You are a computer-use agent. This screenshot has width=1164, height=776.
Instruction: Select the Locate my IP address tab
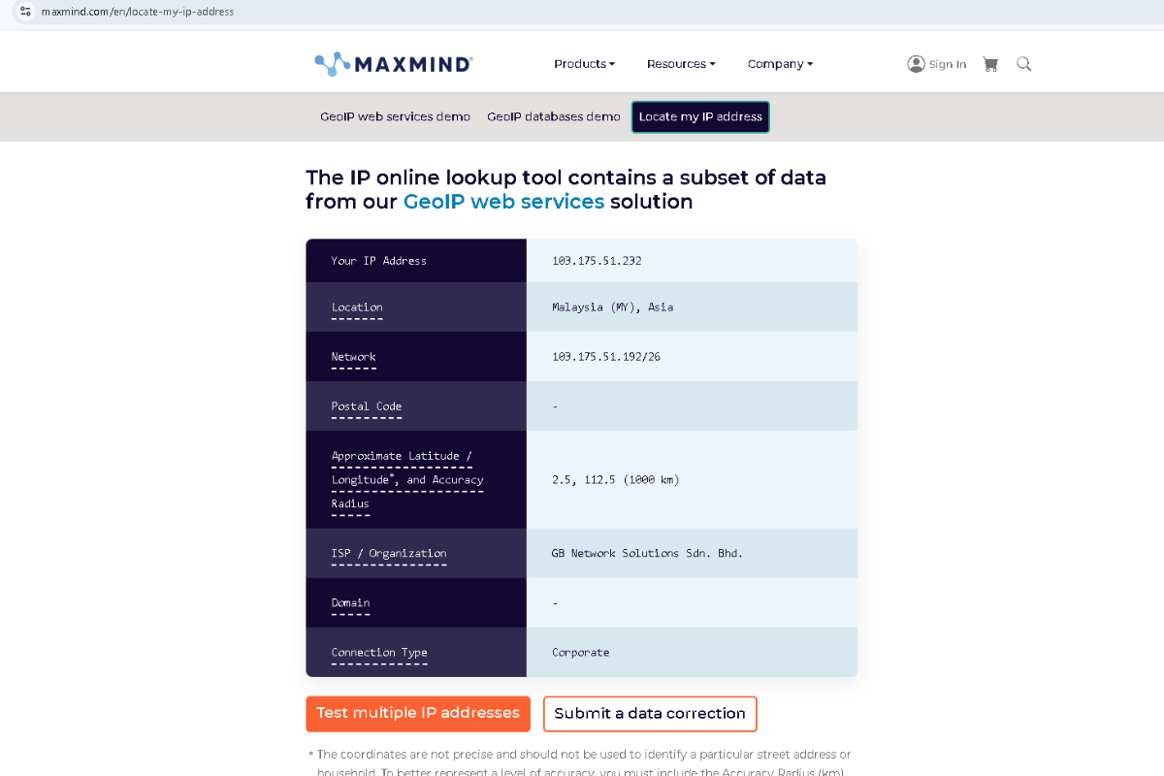[x=700, y=116]
